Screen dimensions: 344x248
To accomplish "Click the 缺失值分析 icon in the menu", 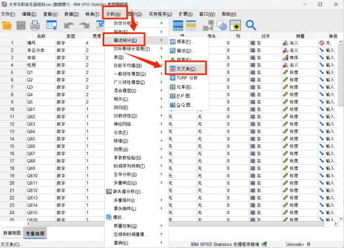I will point(109,192).
